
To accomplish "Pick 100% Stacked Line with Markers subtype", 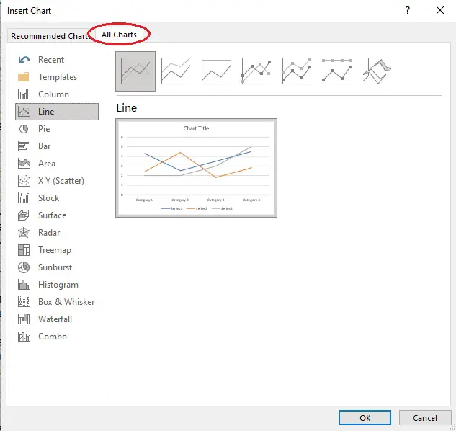I will (336, 71).
